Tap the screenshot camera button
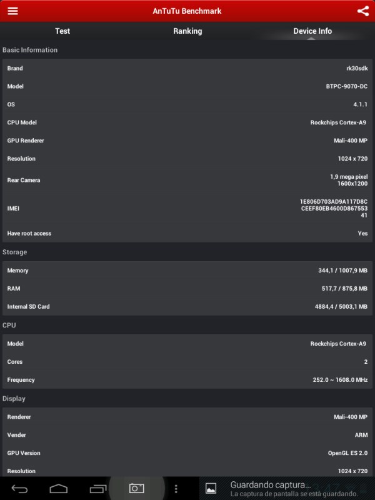This screenshot has width=375, height=500. [136, 488]
